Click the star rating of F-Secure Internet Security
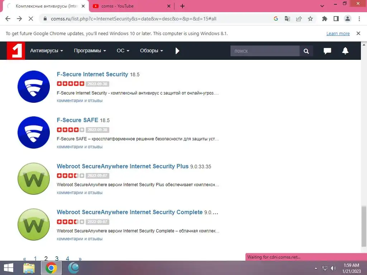This screenshot has width=367, height=275. click(71, 84)
